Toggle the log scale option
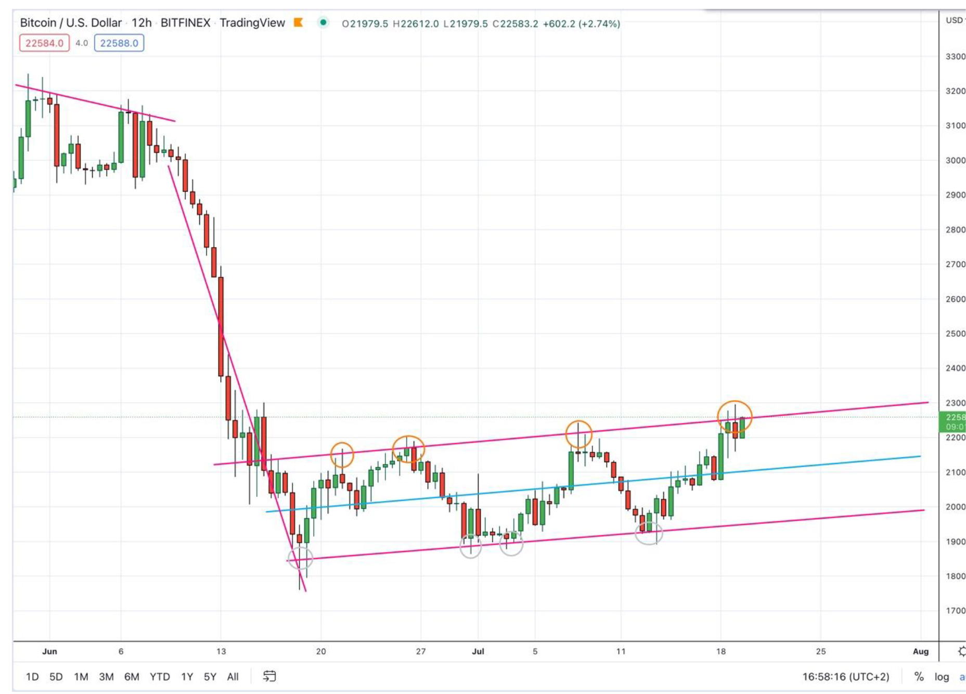This screenshot has height=694, width=966. (942, 676)
